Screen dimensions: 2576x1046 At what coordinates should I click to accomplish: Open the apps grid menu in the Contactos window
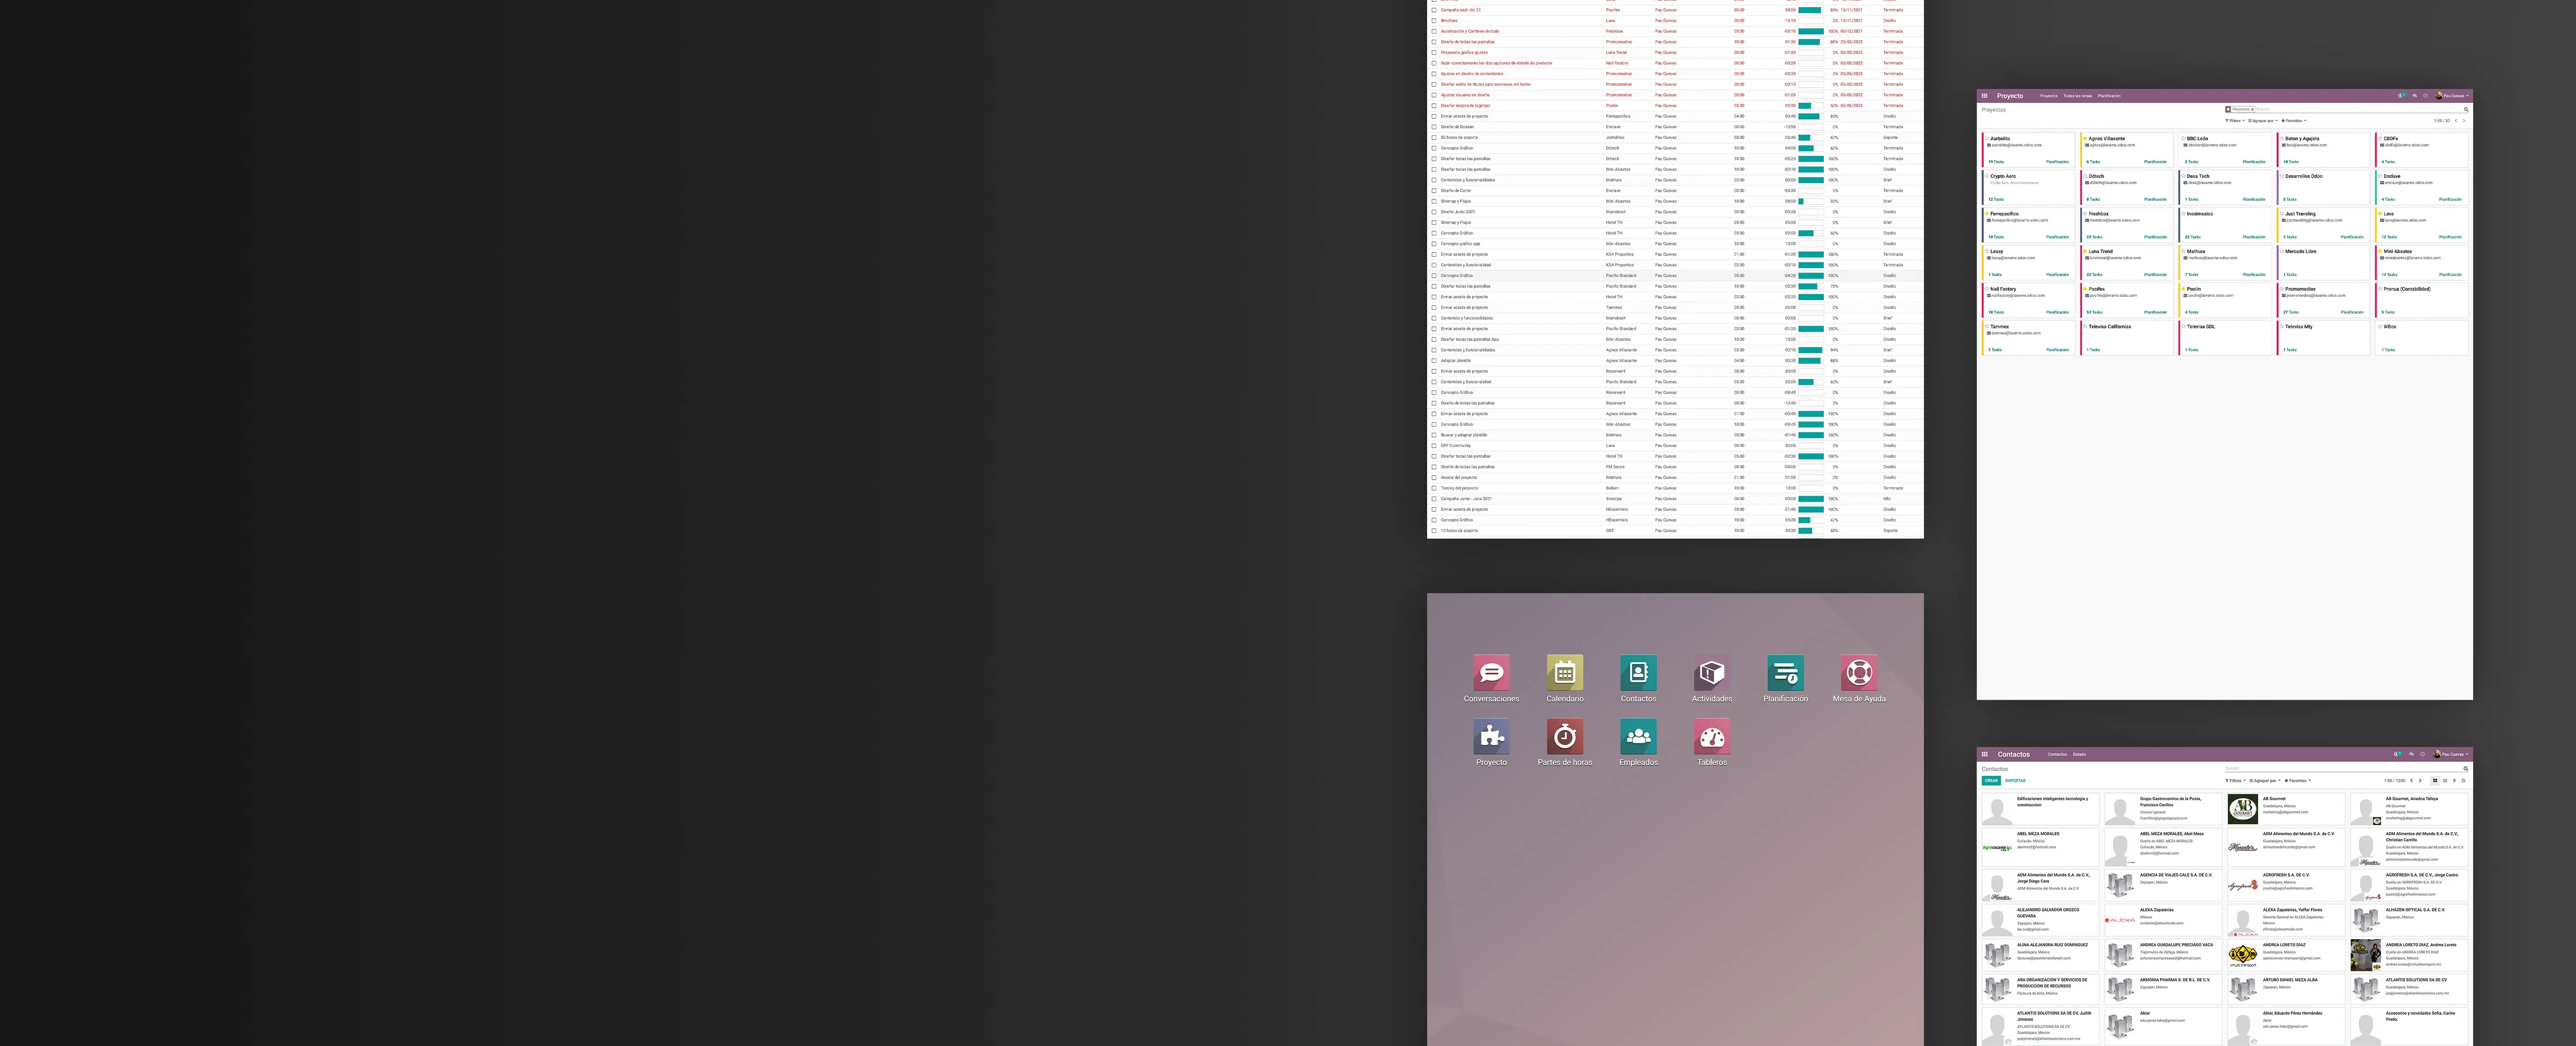click(1985, 754)
